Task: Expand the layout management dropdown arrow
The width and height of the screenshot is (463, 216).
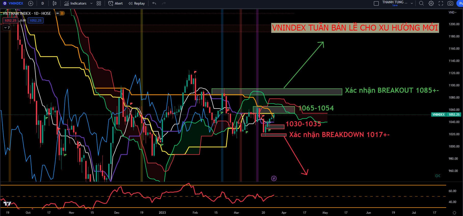Action: pyautogui.click(x=412, y=3)
